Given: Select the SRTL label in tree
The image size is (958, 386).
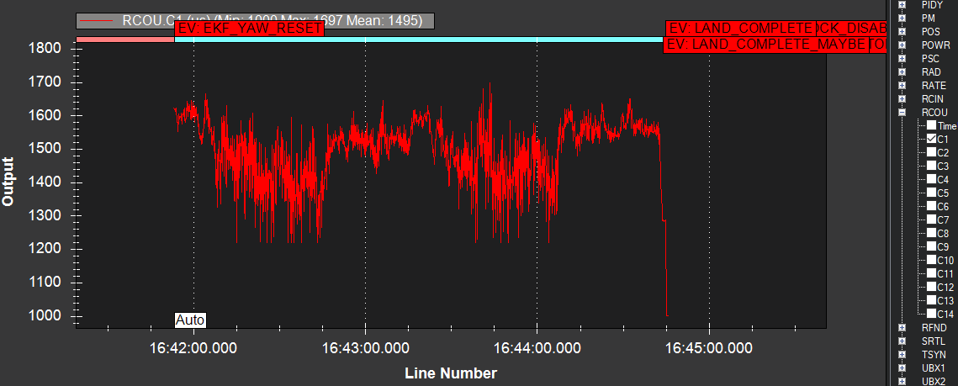Looking at the screenshot, I should [932, 341].
